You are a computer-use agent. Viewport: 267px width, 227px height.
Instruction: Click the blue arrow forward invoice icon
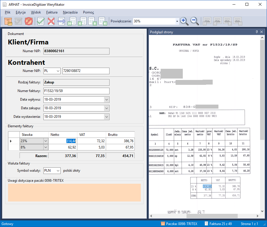click(62, 21)
